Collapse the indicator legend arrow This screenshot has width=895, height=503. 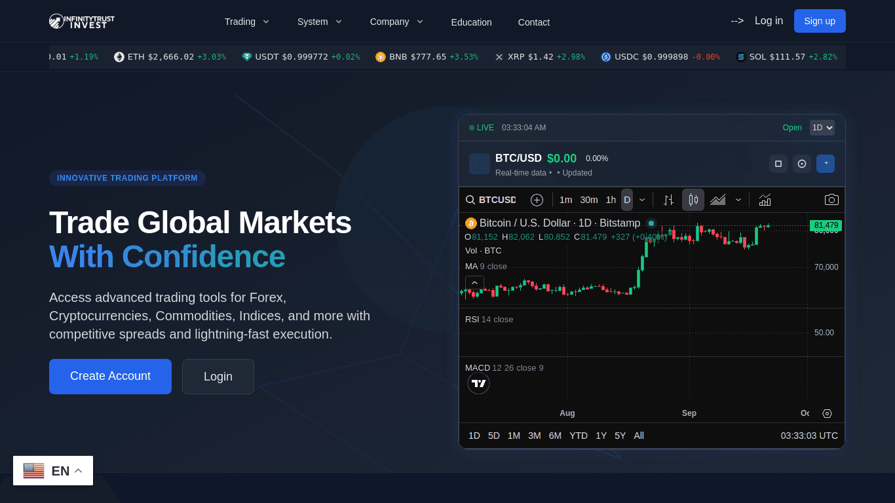(x=474, y=284)
